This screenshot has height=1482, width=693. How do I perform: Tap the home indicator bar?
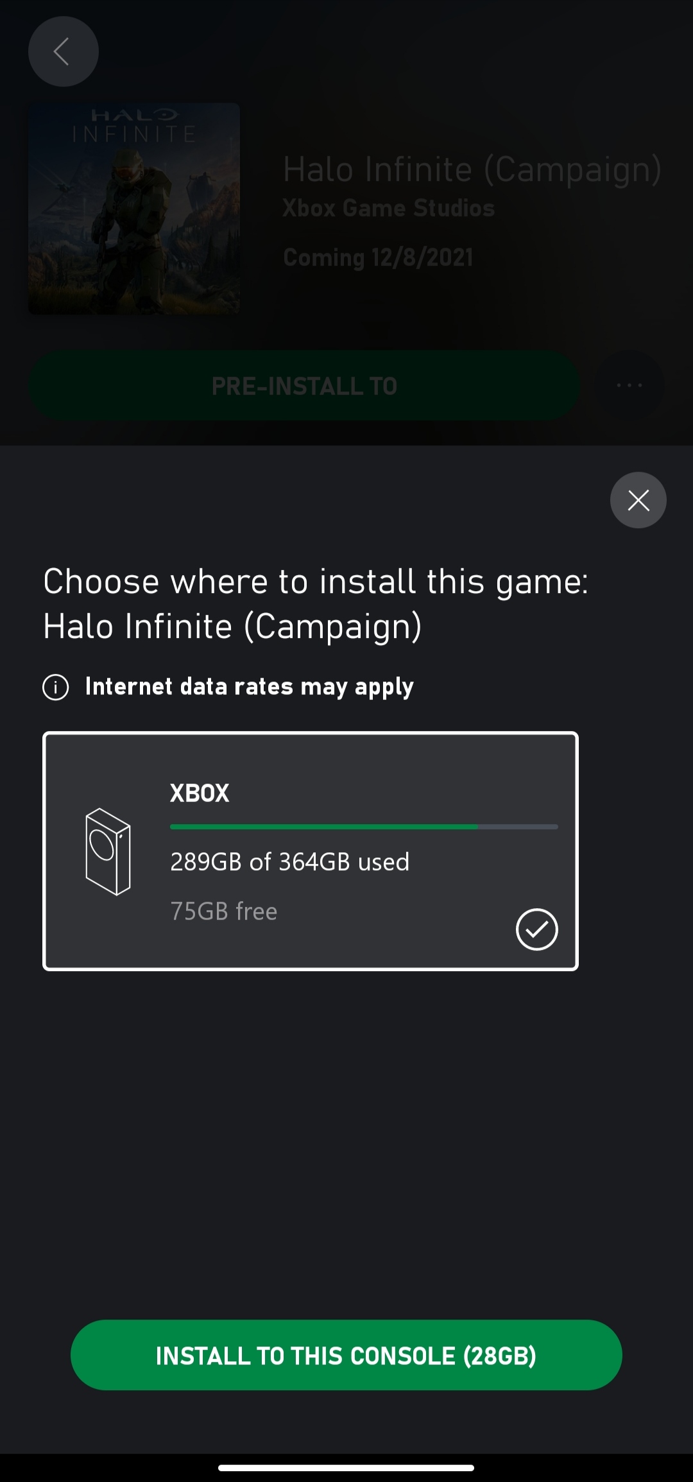346,1467
